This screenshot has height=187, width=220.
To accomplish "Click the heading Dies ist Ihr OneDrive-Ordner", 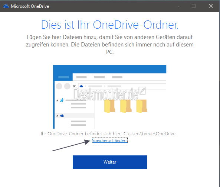I will click(110, 25).
